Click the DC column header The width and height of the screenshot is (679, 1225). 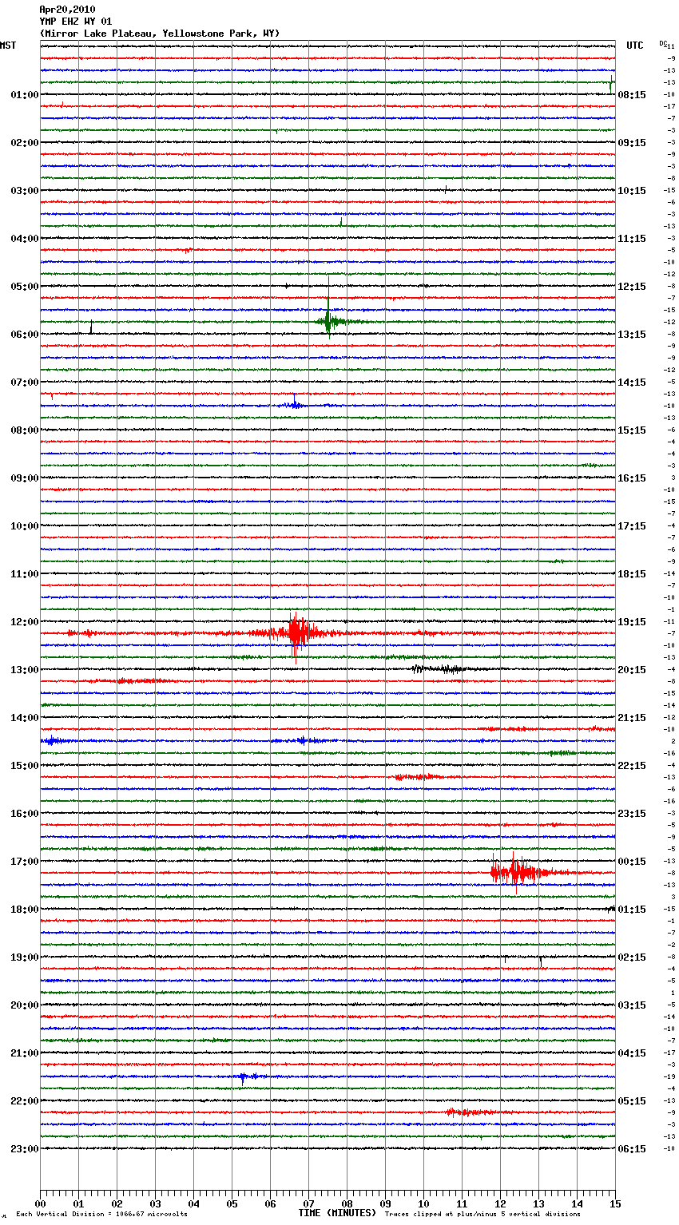pyautogui.click(x=663, y=43)
